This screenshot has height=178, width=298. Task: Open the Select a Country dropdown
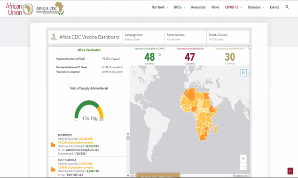228,37
